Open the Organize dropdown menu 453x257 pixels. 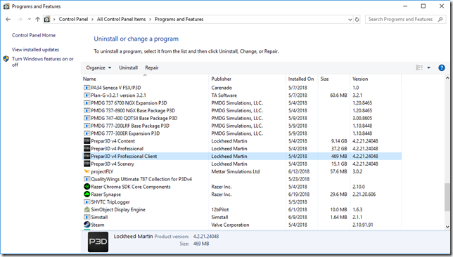[x=98, y=68]
